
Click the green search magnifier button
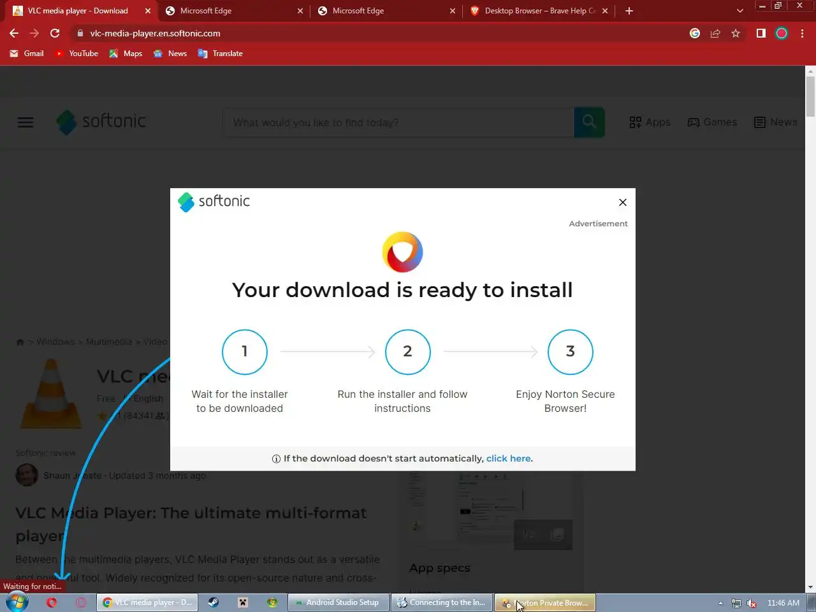[590, 122]
